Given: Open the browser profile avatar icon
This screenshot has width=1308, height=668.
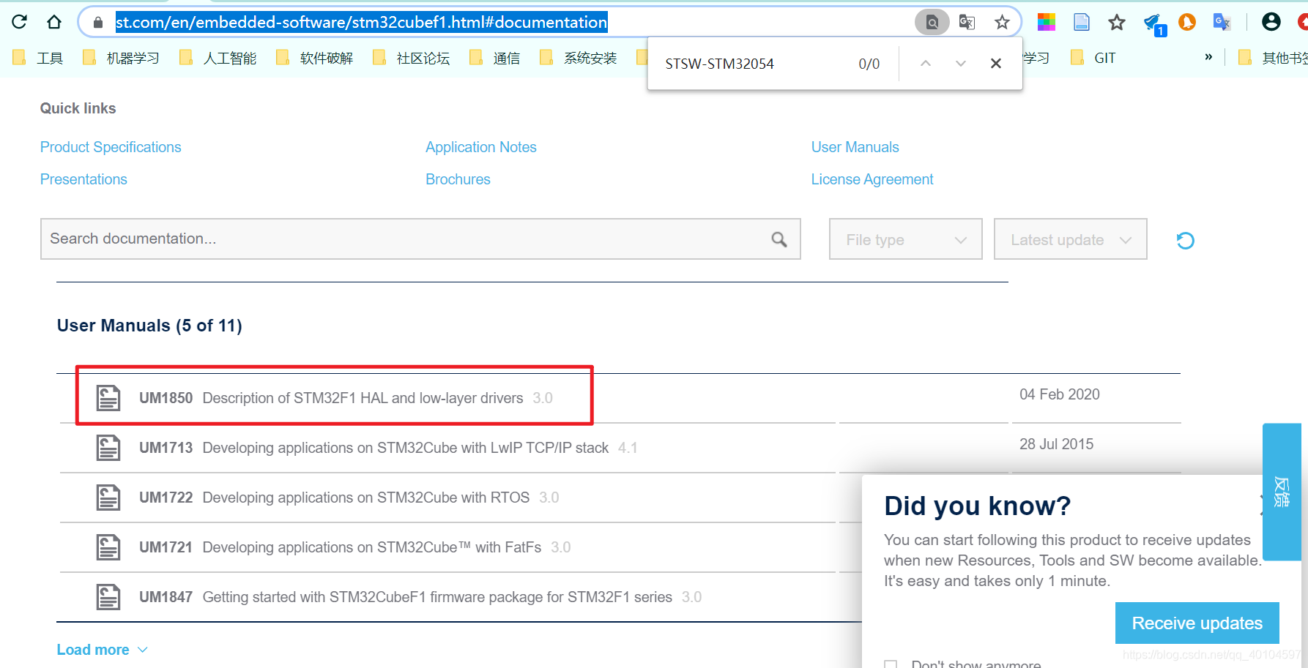Looking at the screenshot, I should coord(1271,22).
